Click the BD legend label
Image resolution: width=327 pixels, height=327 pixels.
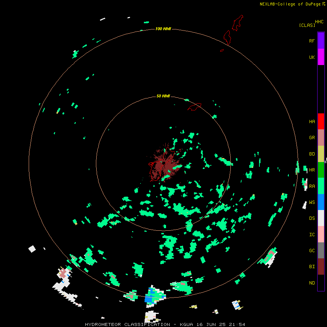pos(312,154)
